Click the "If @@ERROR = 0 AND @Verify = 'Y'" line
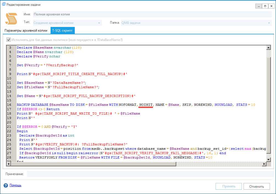Viewport: 276px width, 194px height. point(47,127)
